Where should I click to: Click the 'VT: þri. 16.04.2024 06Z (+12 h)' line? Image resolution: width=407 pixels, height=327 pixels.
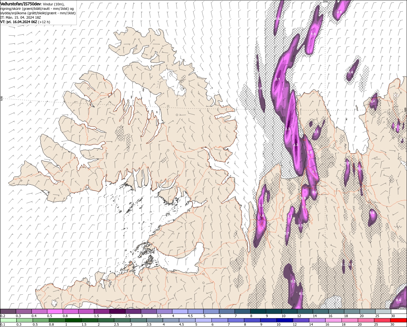click(x=25, y=22)
